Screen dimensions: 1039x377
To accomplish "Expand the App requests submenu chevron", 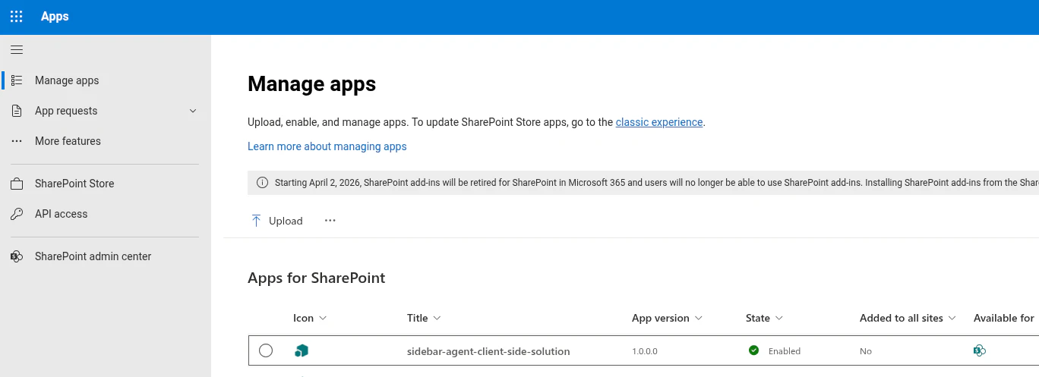I will tap(193, 111).
